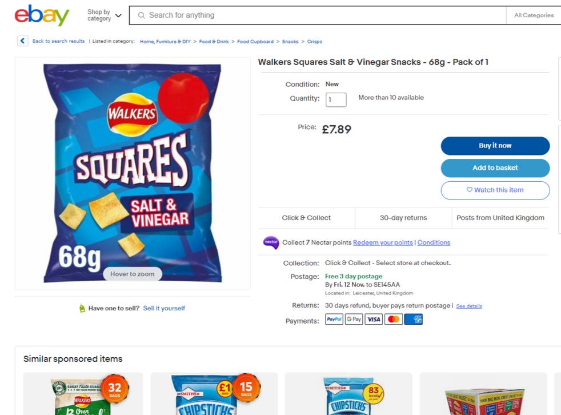Click the Walkers Squares product image
This screenshot has width=561, height=415.
(133, 171)
